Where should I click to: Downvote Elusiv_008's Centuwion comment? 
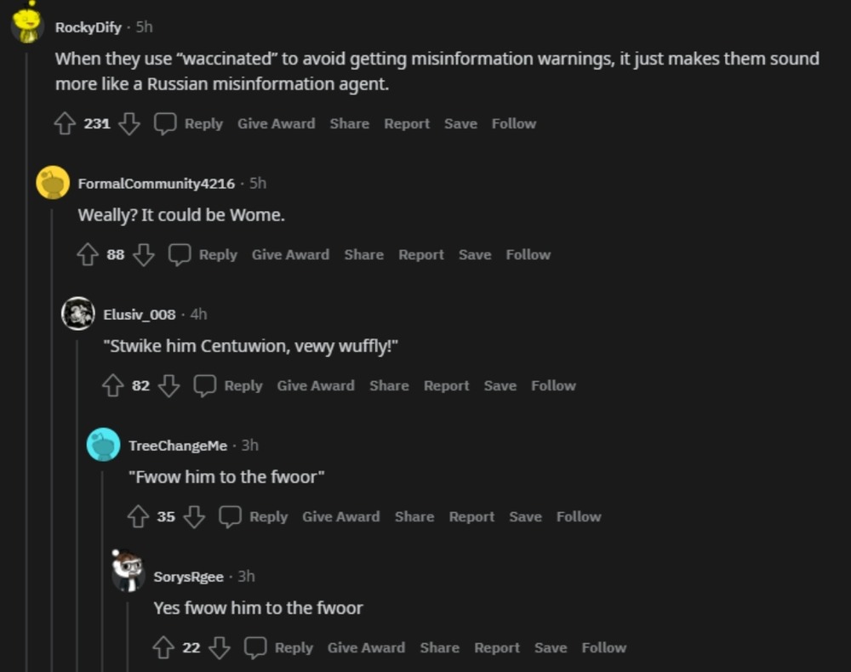(169, 386)
